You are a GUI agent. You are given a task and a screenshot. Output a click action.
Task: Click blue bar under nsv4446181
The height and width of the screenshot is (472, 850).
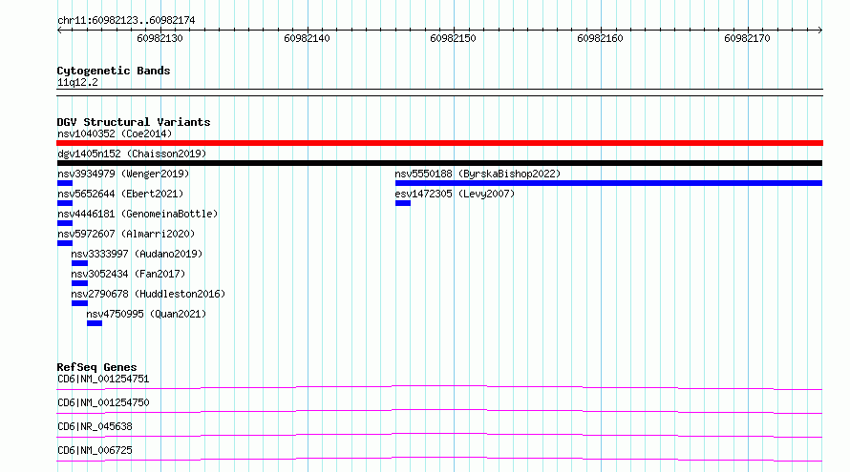click(x=65, y=223)
